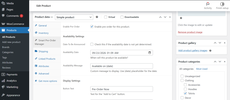230x100 pixels.
Task: Switch to the Most Used categories tab
Action: pyautogui.click(x=202, y=69)
